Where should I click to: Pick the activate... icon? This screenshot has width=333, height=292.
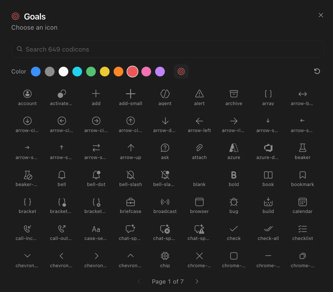point(62,98)
